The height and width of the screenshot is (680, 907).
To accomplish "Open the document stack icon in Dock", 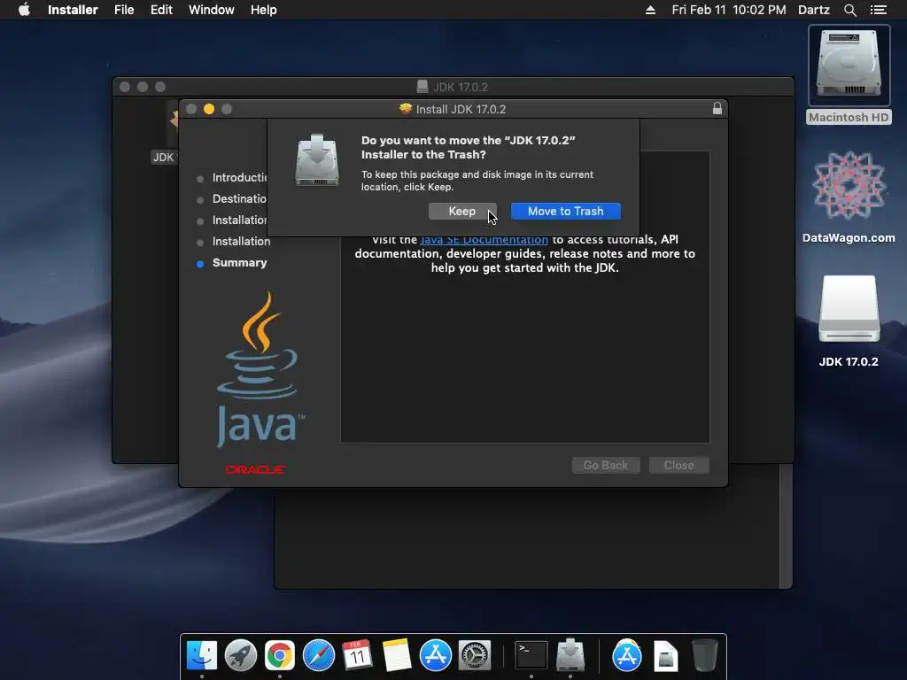I will [666, 656].
